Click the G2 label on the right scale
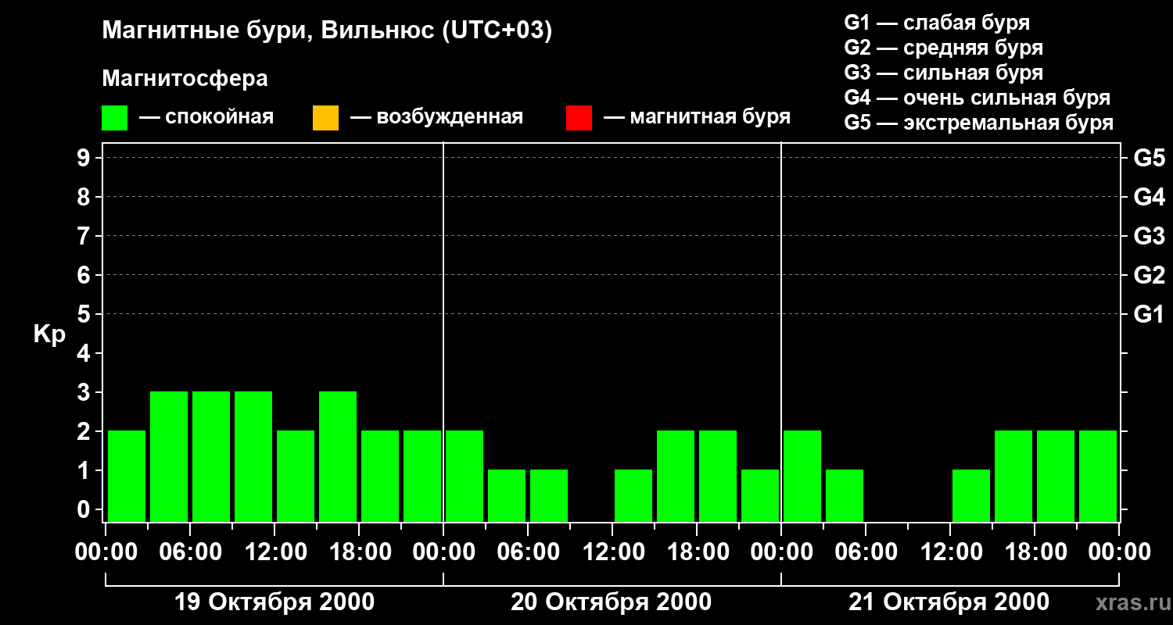The image size is (1173, 625). pyautogui.click(x=1149, y=275)
